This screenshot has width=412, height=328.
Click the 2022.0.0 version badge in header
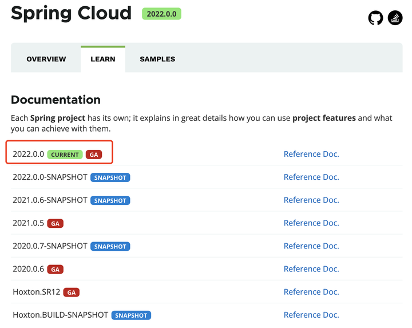[x=161, y=13]
